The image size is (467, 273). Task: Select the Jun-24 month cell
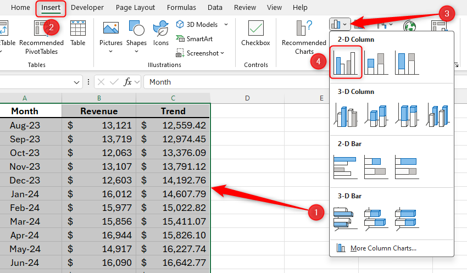pos(25,263)
